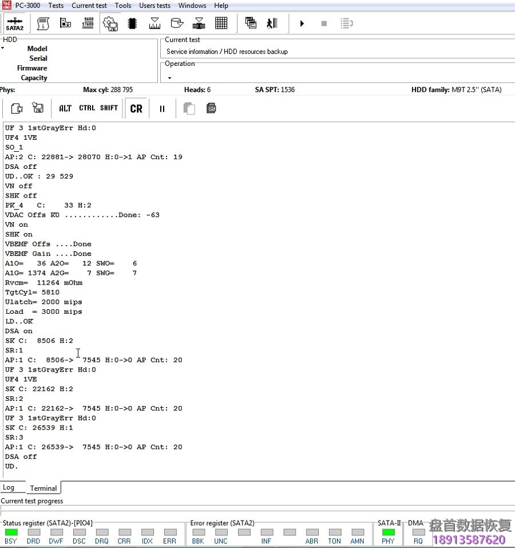Click the BSY status indicator

tap(11, 533)
